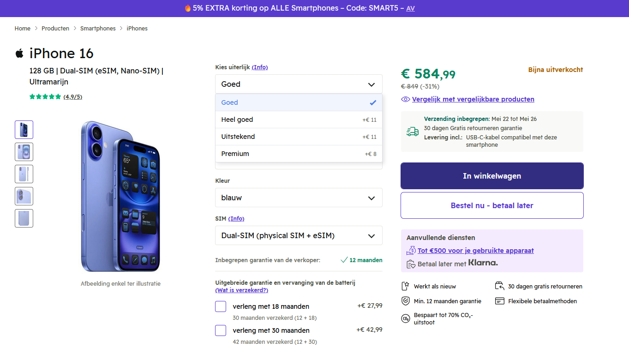Select the second iPhone thumbnail image

[24, 152]
